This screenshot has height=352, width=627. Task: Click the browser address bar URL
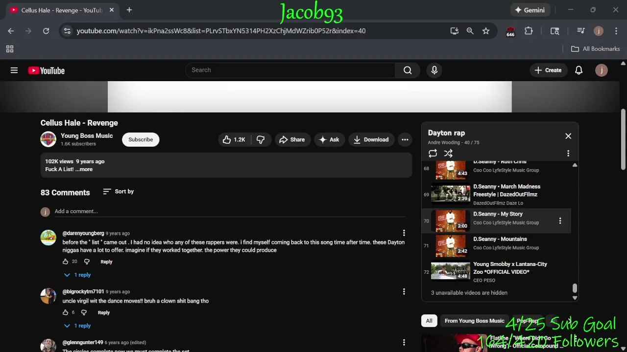coord(221,31)
